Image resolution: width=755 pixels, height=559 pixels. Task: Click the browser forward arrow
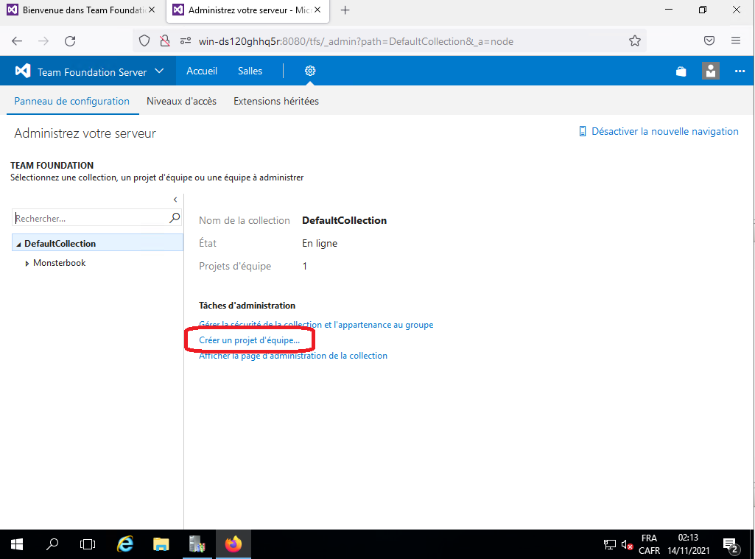pyautogui.click(x=43, y=41)
